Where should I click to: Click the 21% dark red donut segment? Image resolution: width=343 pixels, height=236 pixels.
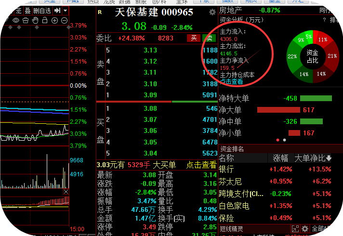tap(332, 56)
